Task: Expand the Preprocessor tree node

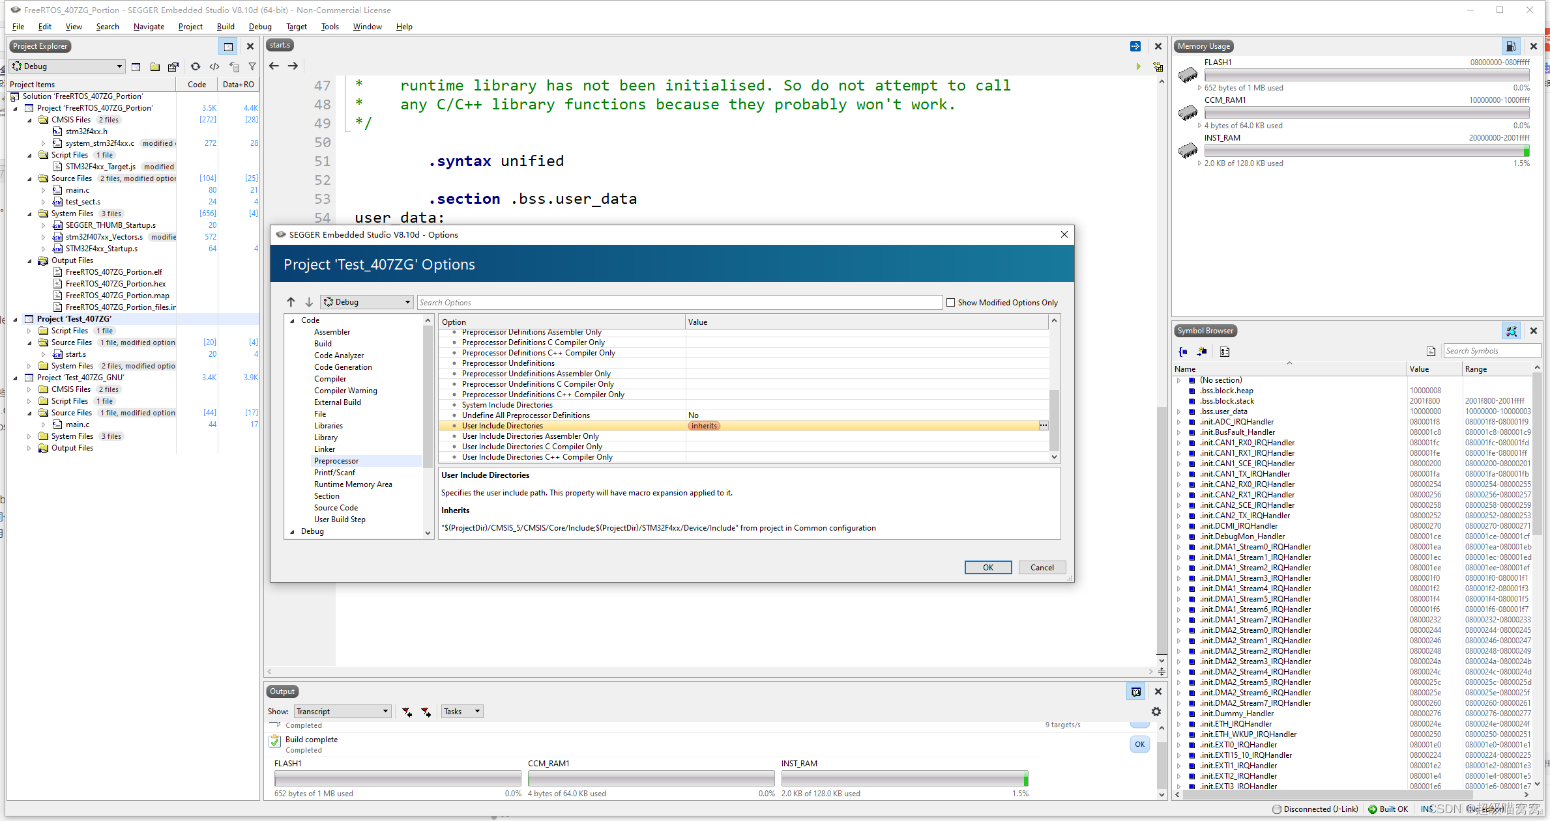Action: tap(337, 460)
